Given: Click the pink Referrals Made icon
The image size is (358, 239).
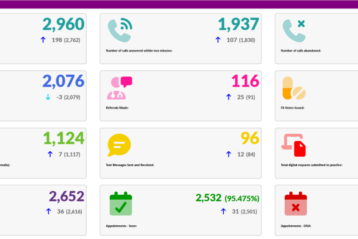Looking at the screenshot, I should (x=119, y=88).
